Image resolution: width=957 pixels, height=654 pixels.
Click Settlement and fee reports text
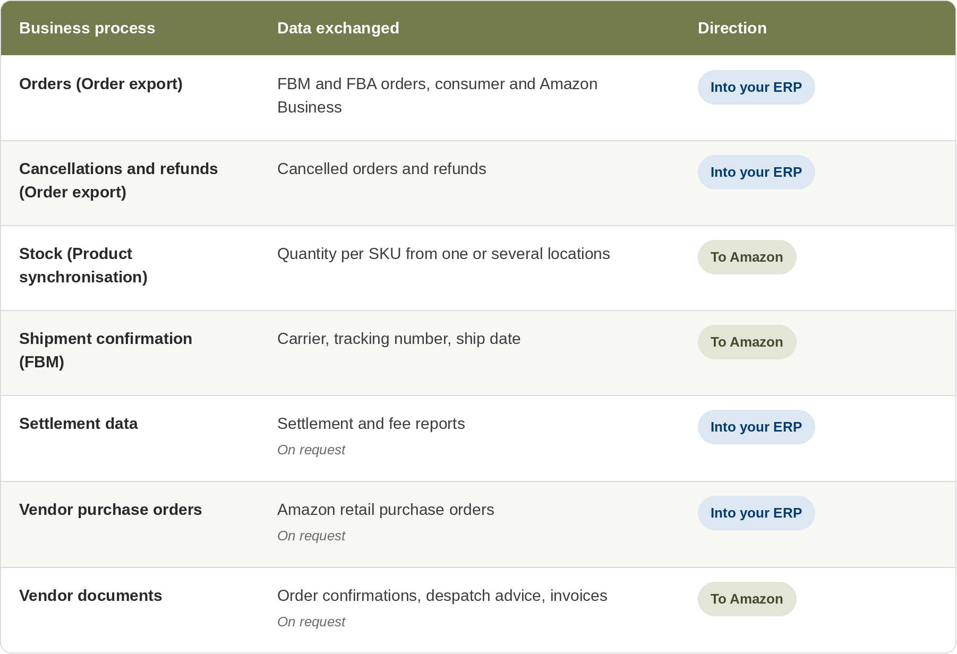click(x=371, y=424)
